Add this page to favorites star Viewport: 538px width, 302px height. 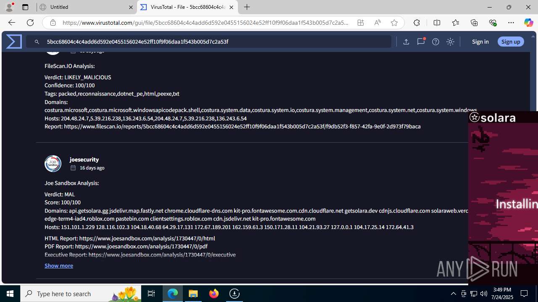(x=394, y=23)
